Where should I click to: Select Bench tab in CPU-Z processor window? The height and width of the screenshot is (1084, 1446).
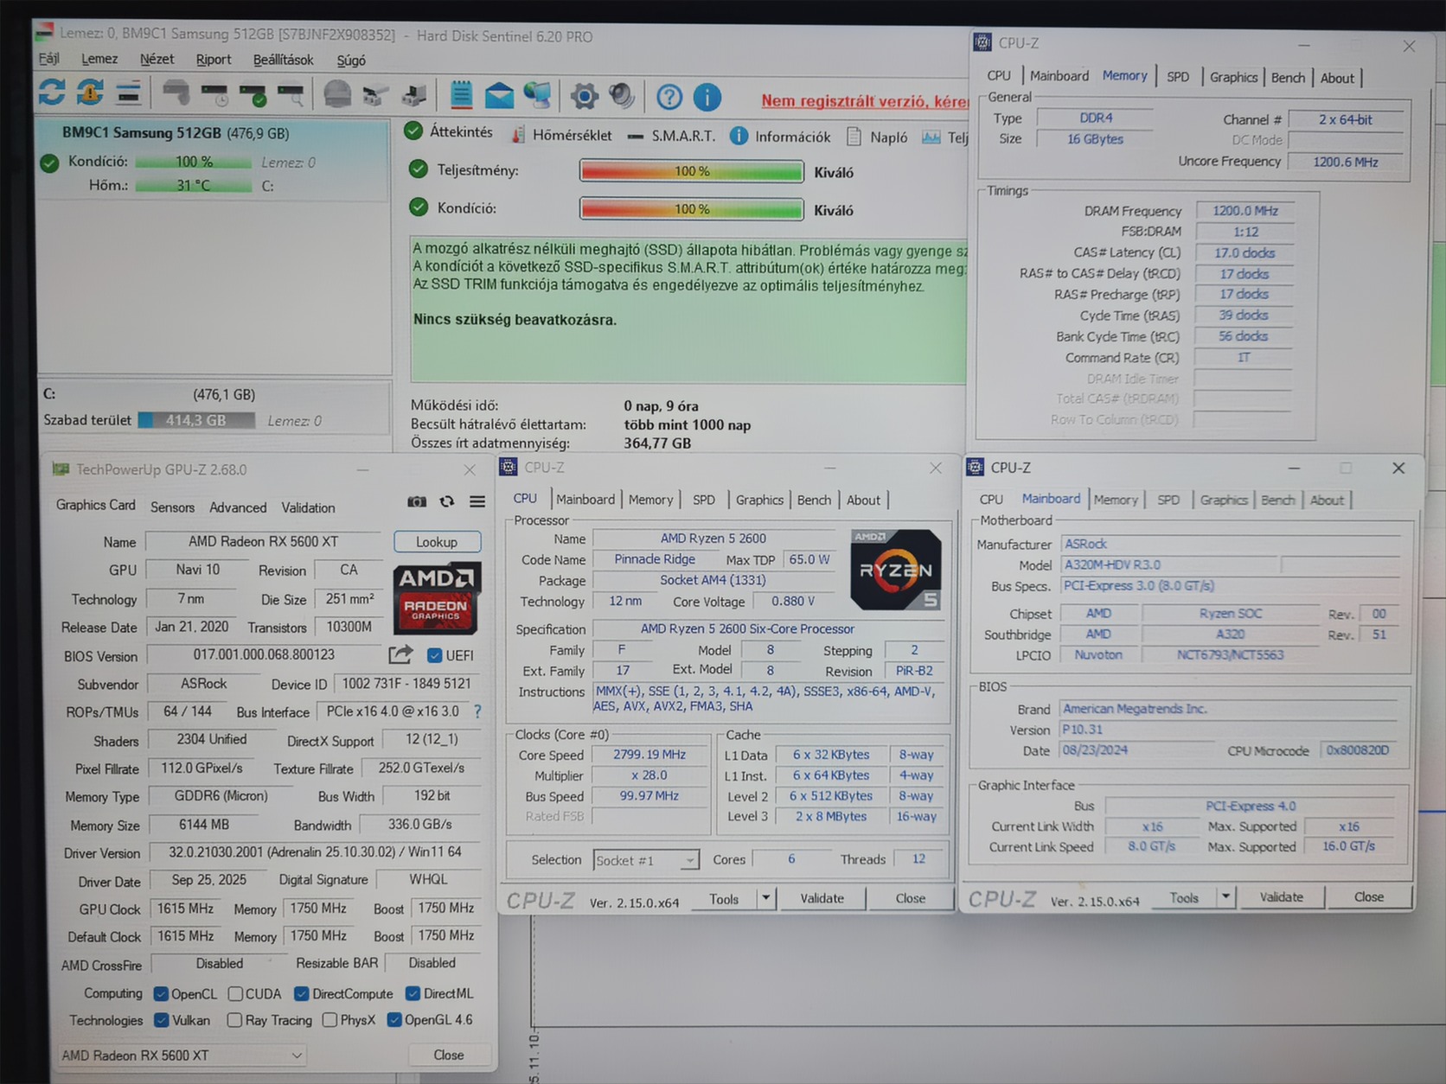pyautogui.click(x=814, y=500)
